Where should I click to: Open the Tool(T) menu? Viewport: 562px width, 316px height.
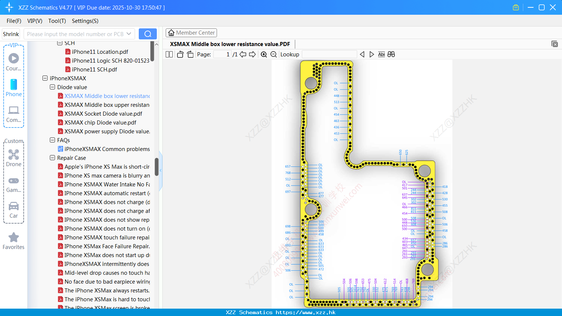pos(57,21)
